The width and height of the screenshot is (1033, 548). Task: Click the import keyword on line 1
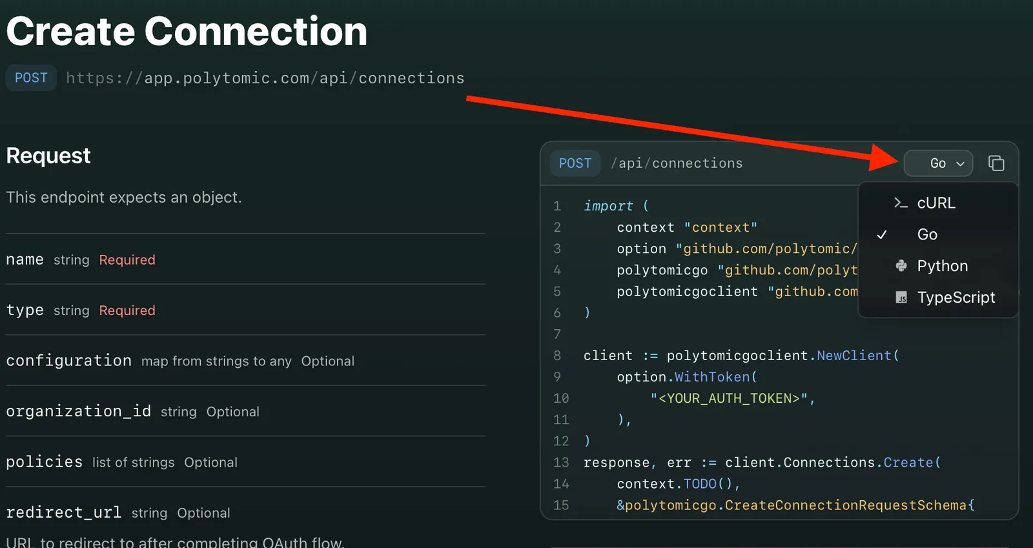coord(608,206)
